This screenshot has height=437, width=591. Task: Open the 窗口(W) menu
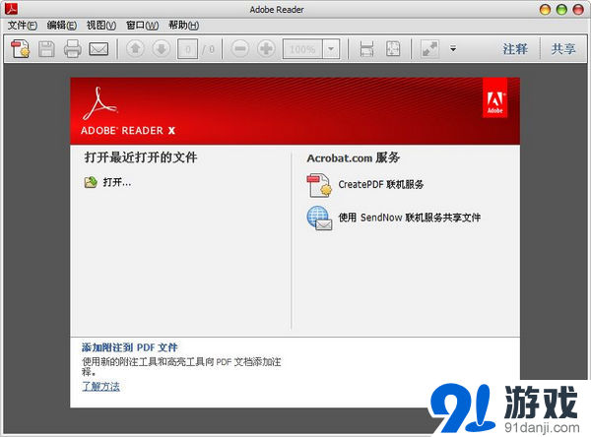click(142, 26)
